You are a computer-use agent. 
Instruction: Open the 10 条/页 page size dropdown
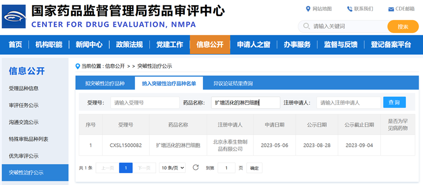pos(172,168)
